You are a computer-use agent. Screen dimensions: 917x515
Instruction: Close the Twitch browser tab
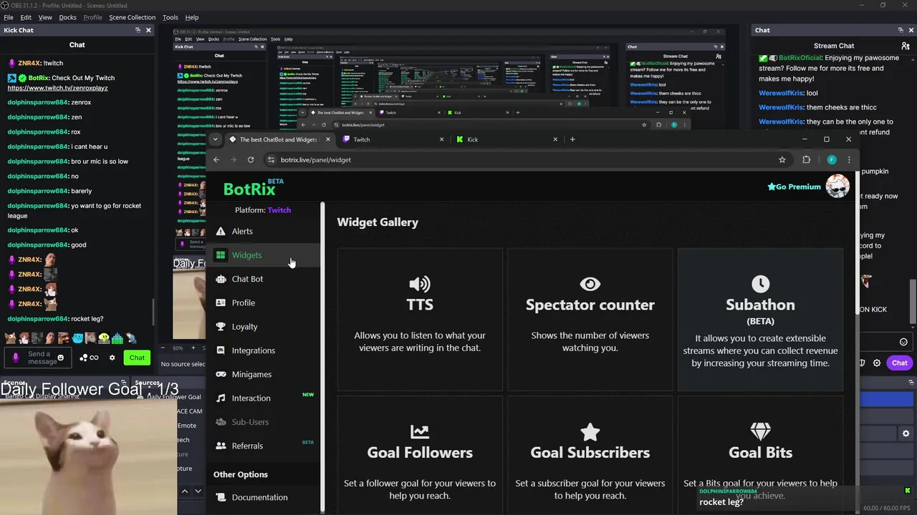click(441, 139)
